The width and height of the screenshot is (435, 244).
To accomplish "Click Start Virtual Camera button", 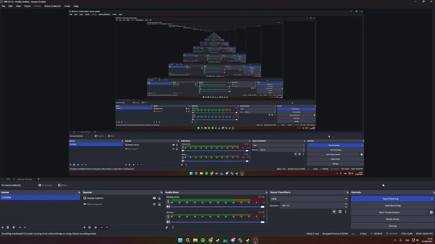I will click(389, 212).
